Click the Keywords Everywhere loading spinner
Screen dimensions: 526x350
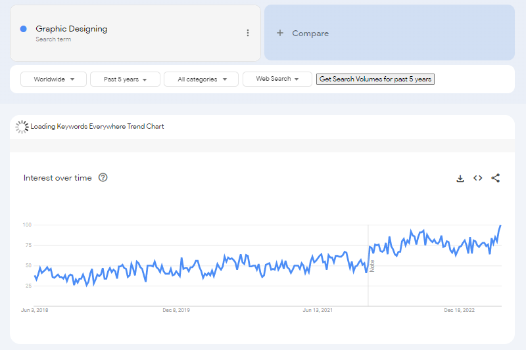[x=22, y=127]
